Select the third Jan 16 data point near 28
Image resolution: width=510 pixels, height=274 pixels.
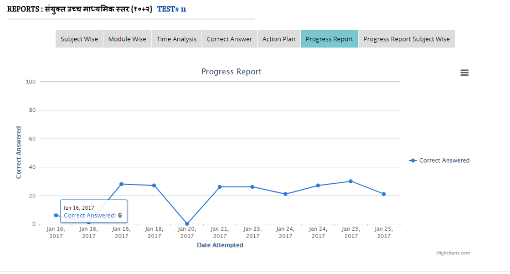[x=121, y=184]
